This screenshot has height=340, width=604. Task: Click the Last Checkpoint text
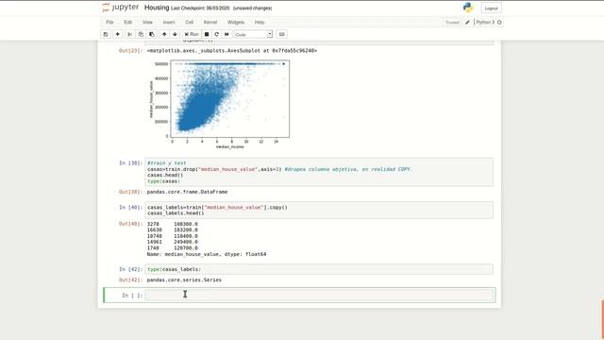[x=200, y=8]
